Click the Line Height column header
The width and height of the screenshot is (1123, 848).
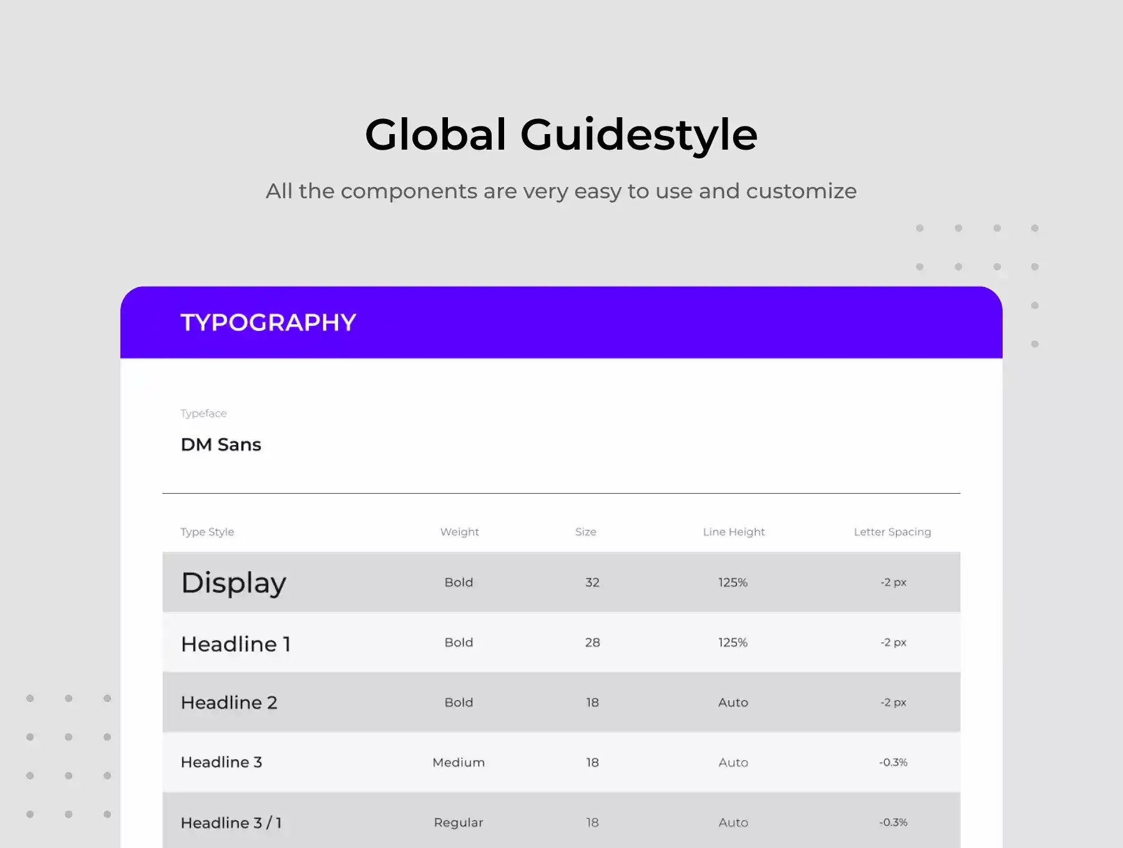733,532
